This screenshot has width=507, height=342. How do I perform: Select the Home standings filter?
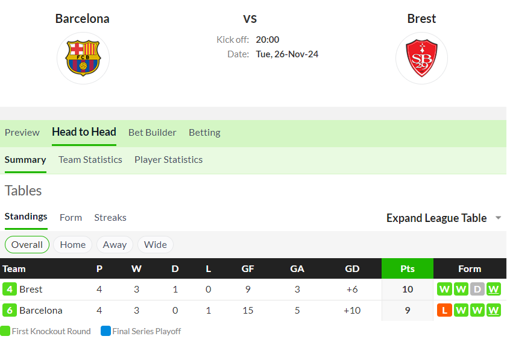73,245
